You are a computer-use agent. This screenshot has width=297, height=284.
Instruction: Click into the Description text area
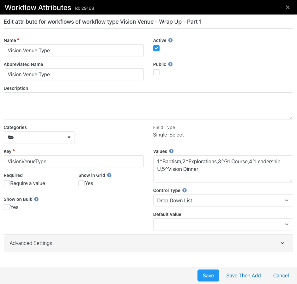(x=148, y=106)
